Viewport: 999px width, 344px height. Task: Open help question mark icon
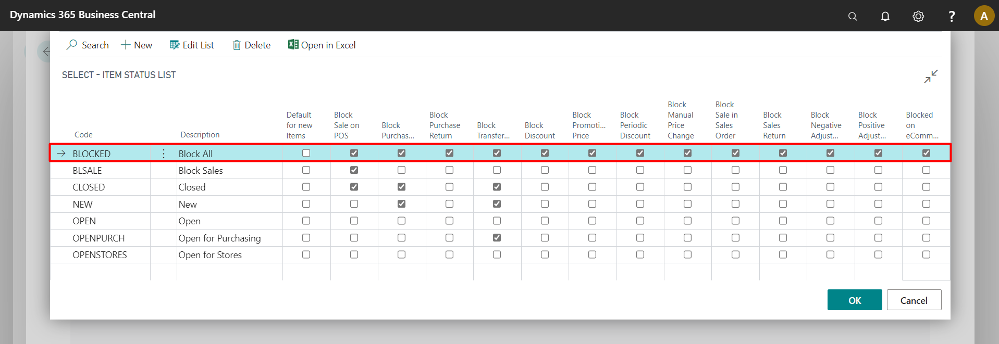(x=952, y=16)
